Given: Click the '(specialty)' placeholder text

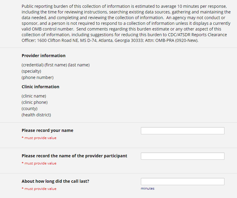Looking at the screenshot, I should click(x=31, y=71).
